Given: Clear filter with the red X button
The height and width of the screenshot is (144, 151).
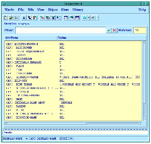Looking at the screenshot, I should [x=114, y=30].
